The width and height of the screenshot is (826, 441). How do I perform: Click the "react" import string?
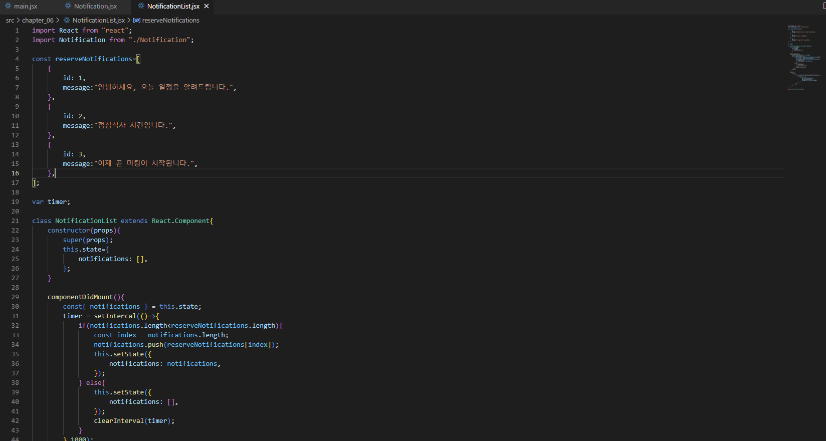click(115, 31)
